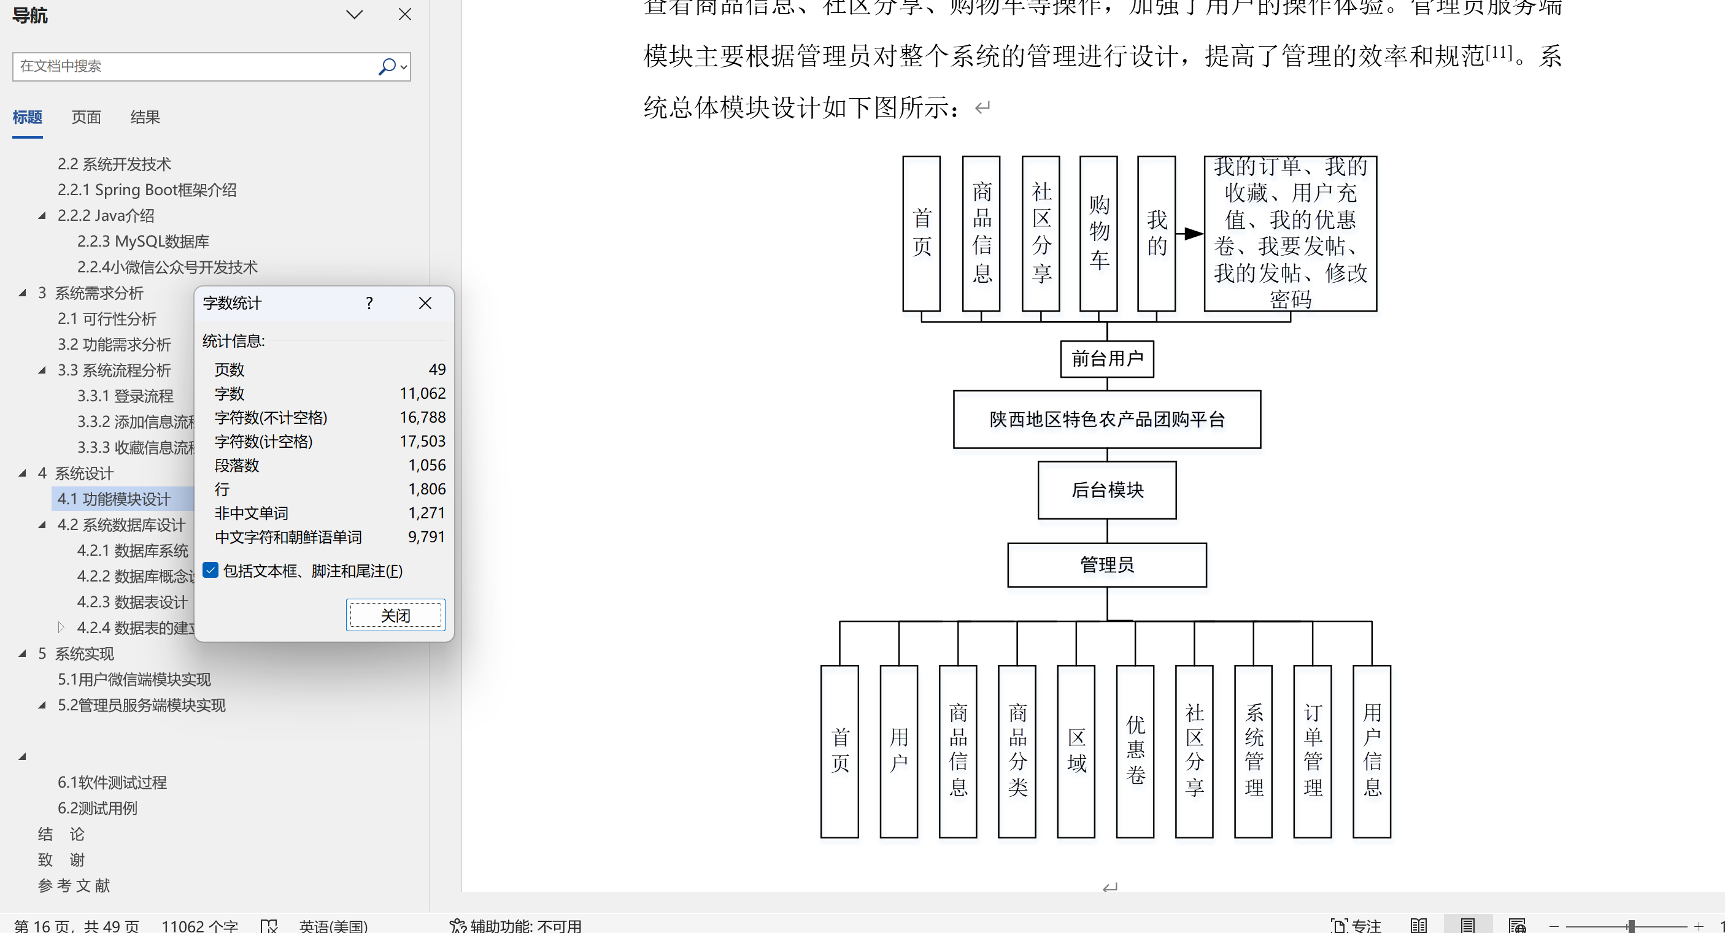Click the help question mark in 字数统计 dialog

point(369,303)
